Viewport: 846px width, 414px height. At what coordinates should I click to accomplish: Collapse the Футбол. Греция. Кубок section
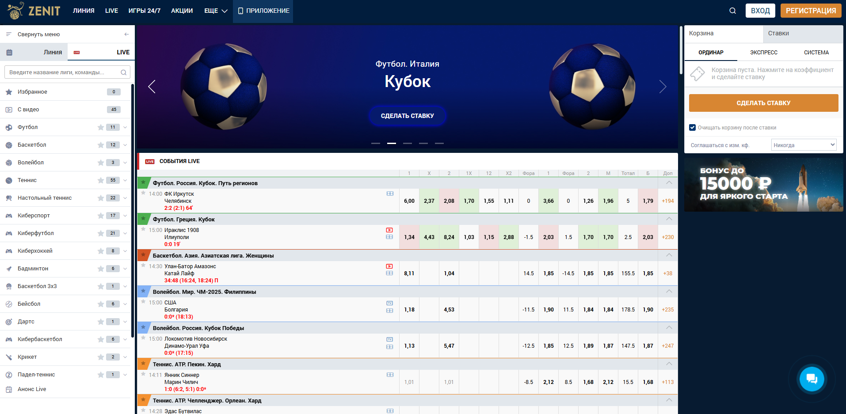(669, 219)
